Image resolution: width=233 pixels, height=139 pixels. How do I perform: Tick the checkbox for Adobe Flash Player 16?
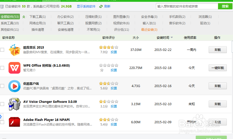point(2,122)
